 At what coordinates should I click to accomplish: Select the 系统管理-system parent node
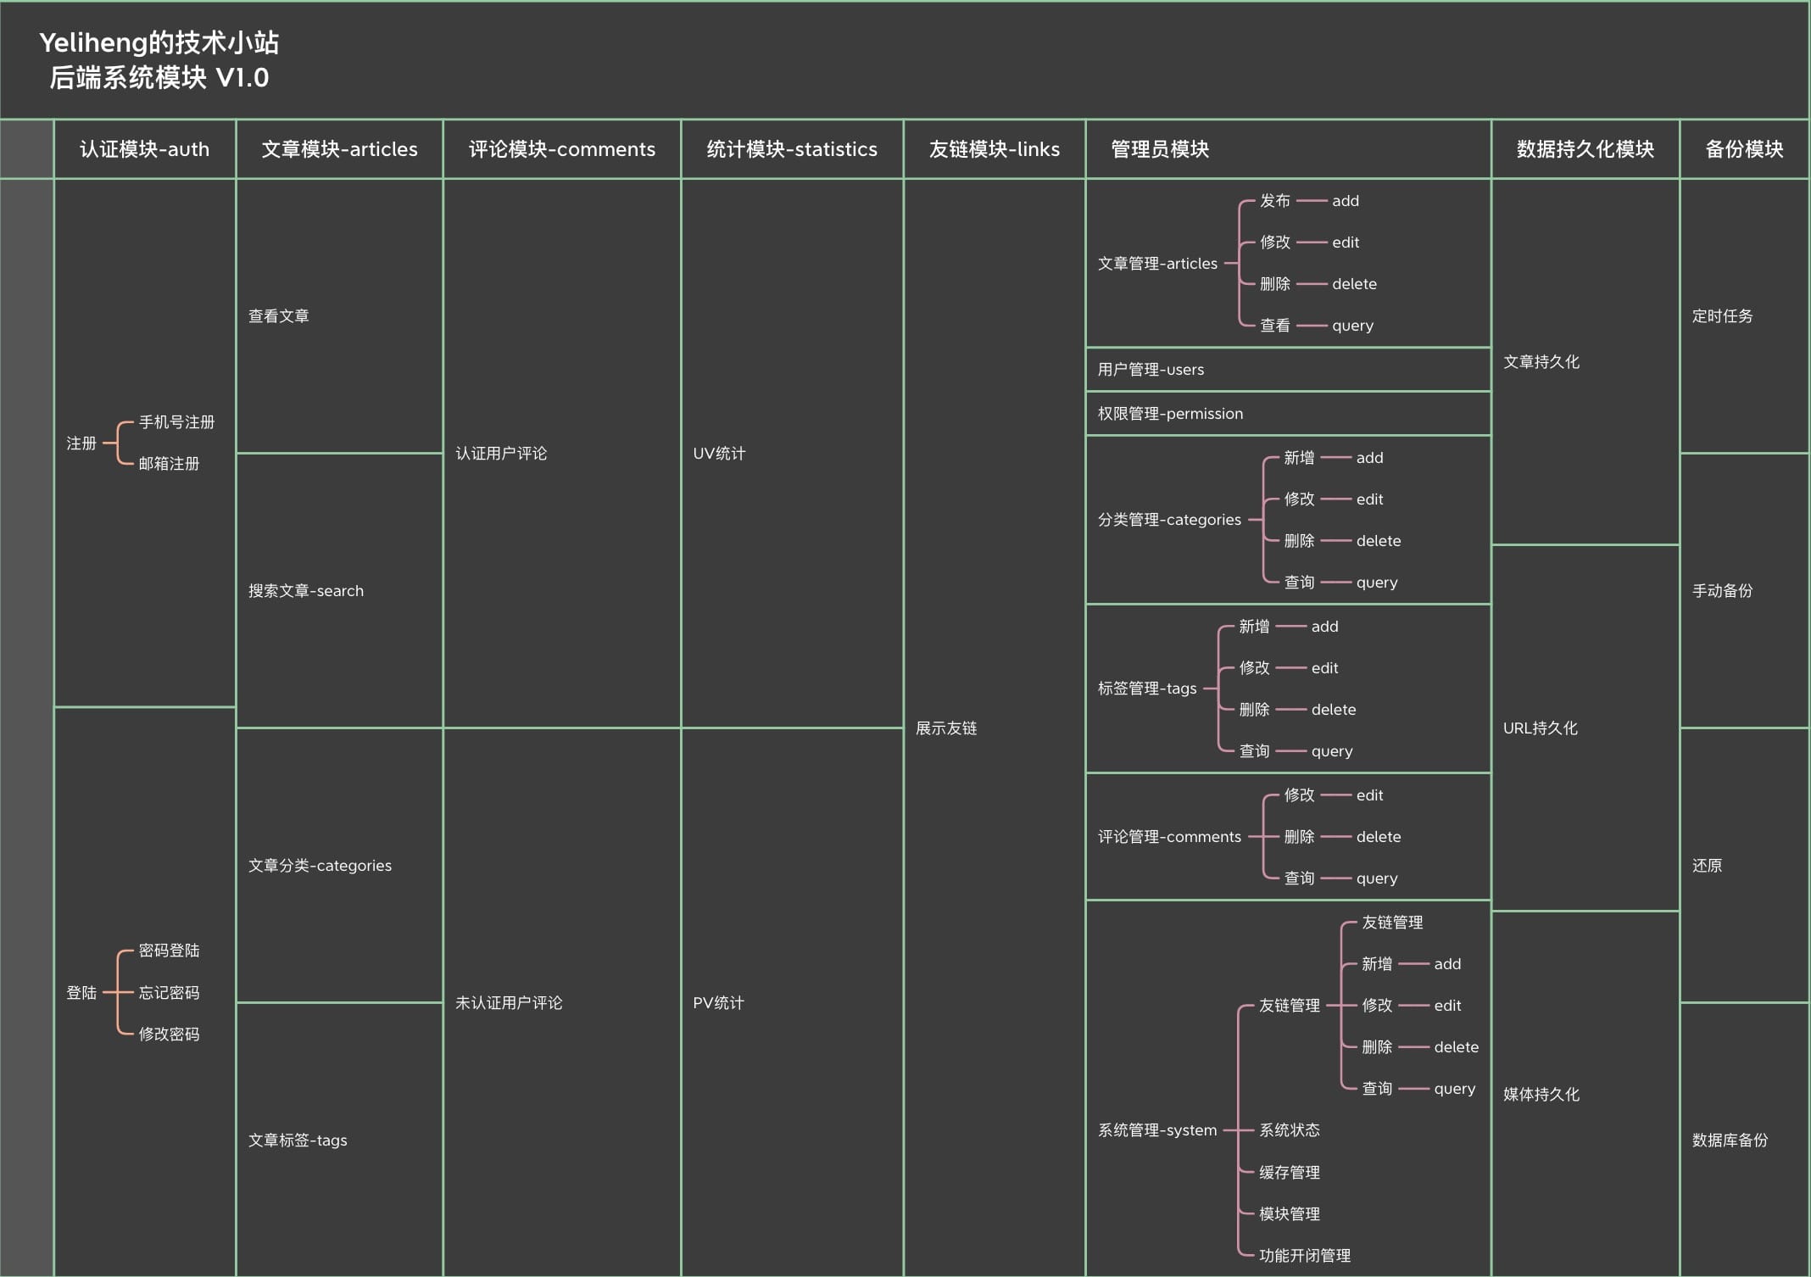point(1156,1130)
